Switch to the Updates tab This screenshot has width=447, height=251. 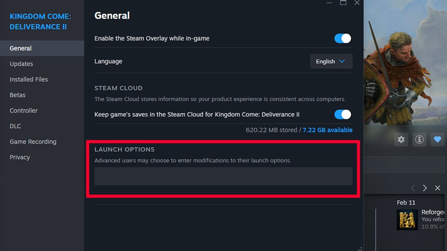coord(21,64)
